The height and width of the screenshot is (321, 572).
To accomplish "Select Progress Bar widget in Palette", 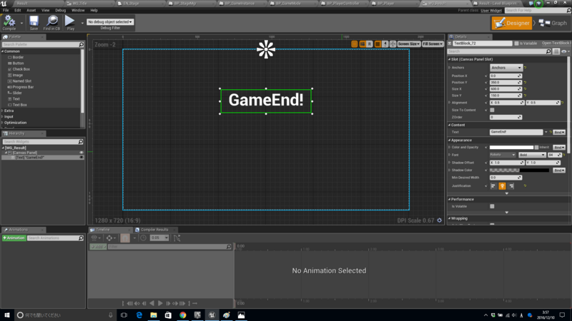I will [x=23, y=87].
